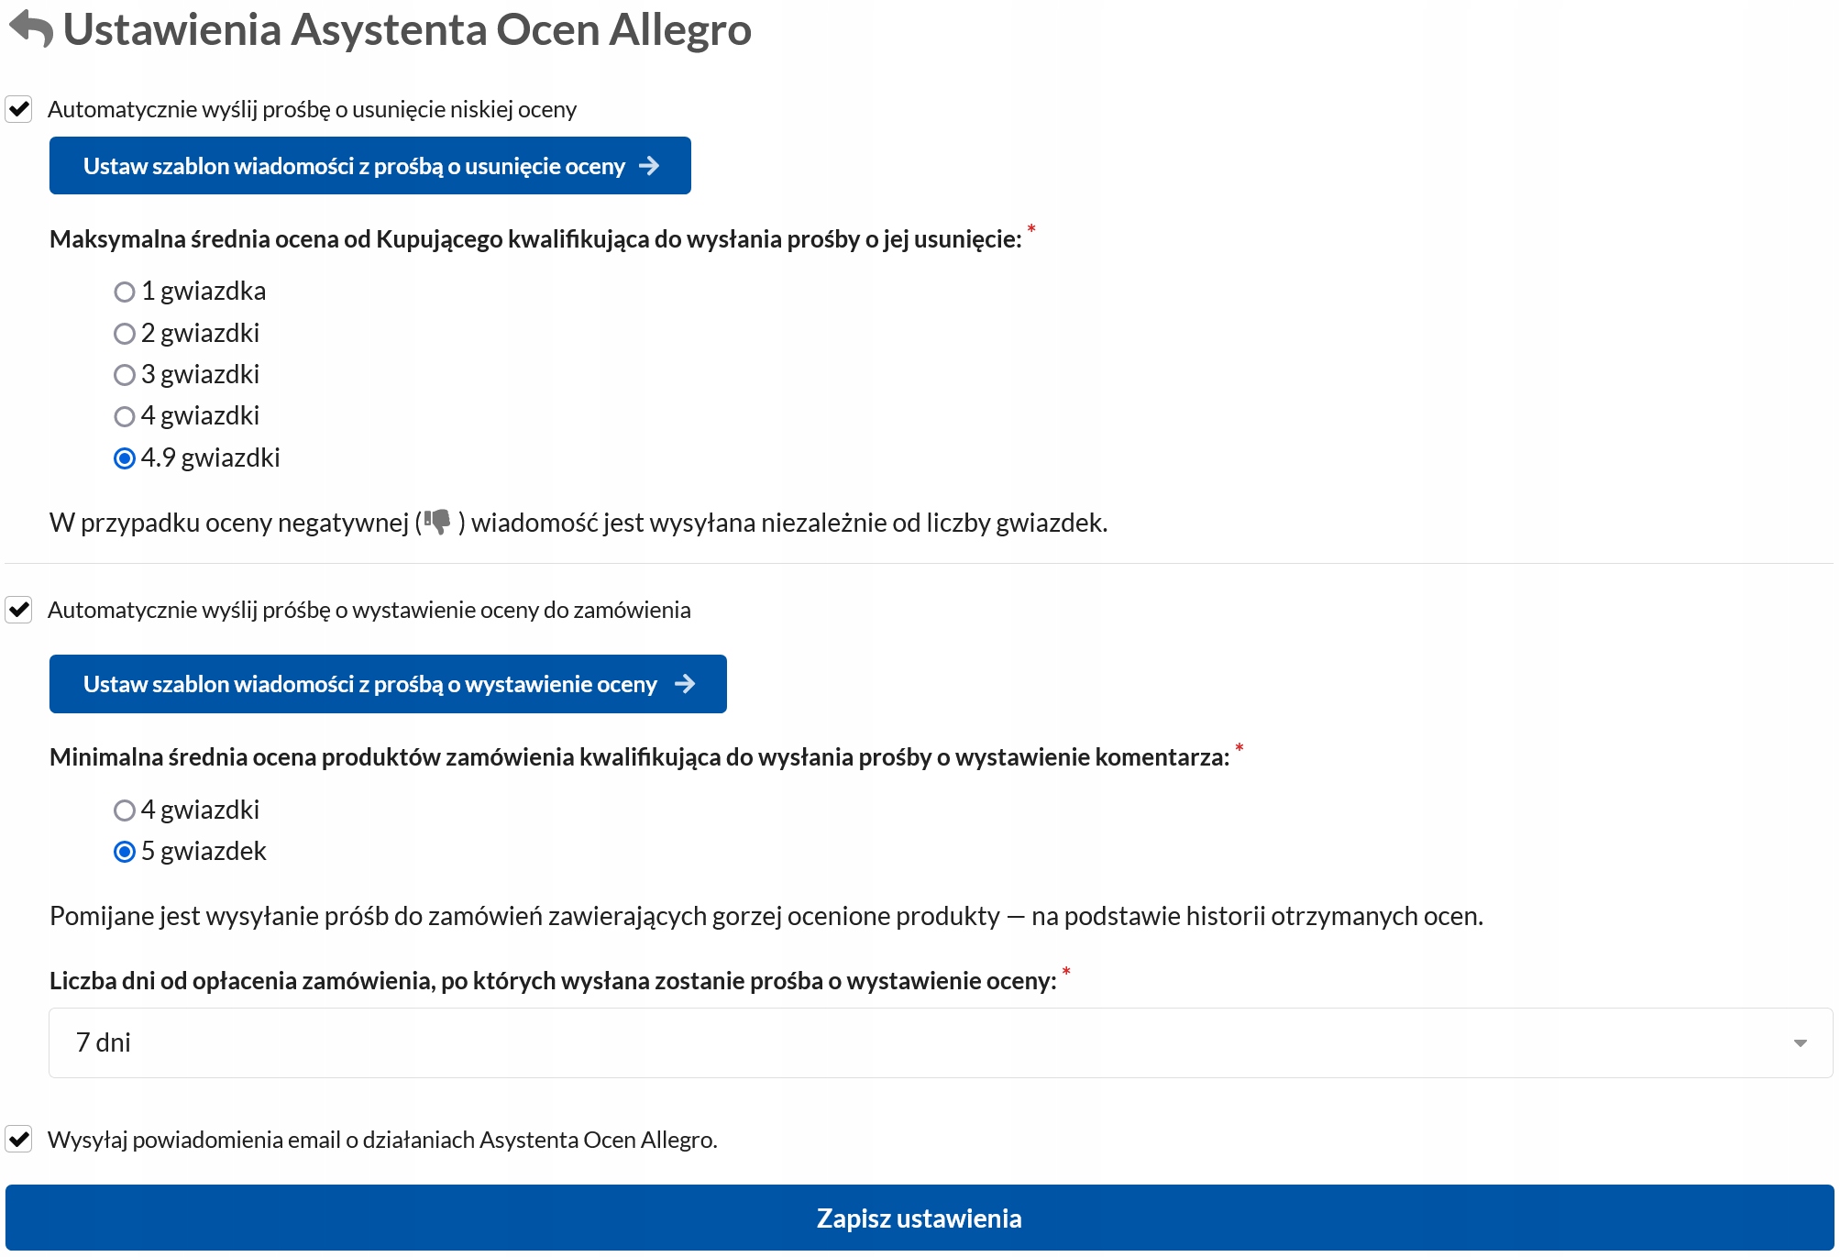Click arrow icon on removal template button
Viewport: 1840px width, 1257px height.
pyautogui.click(x=649, y=166)
